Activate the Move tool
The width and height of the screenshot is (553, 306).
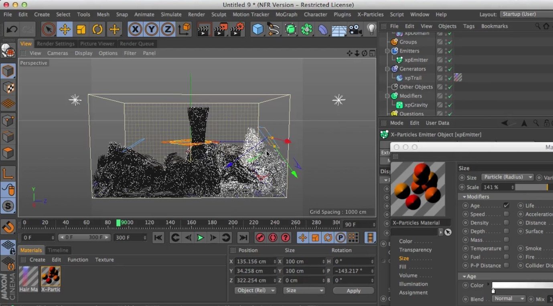pyautogui.click(x=65, y=29)
